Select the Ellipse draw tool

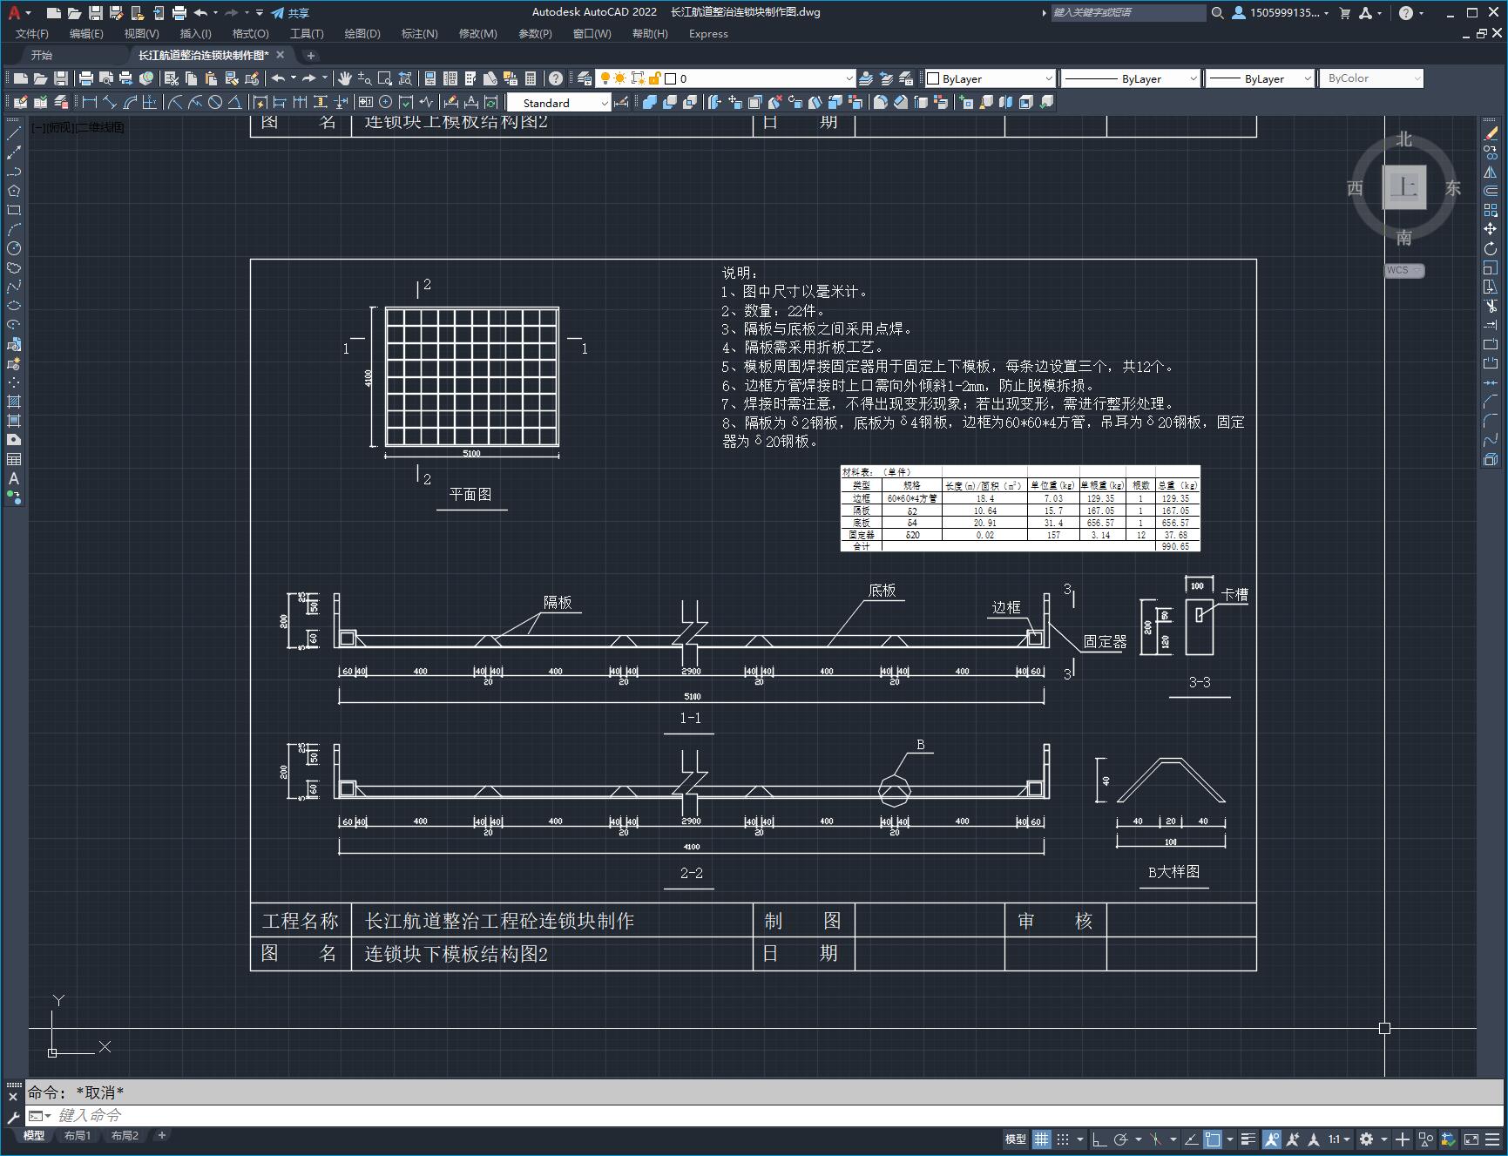pyautogui.click(x=14, y=306)
